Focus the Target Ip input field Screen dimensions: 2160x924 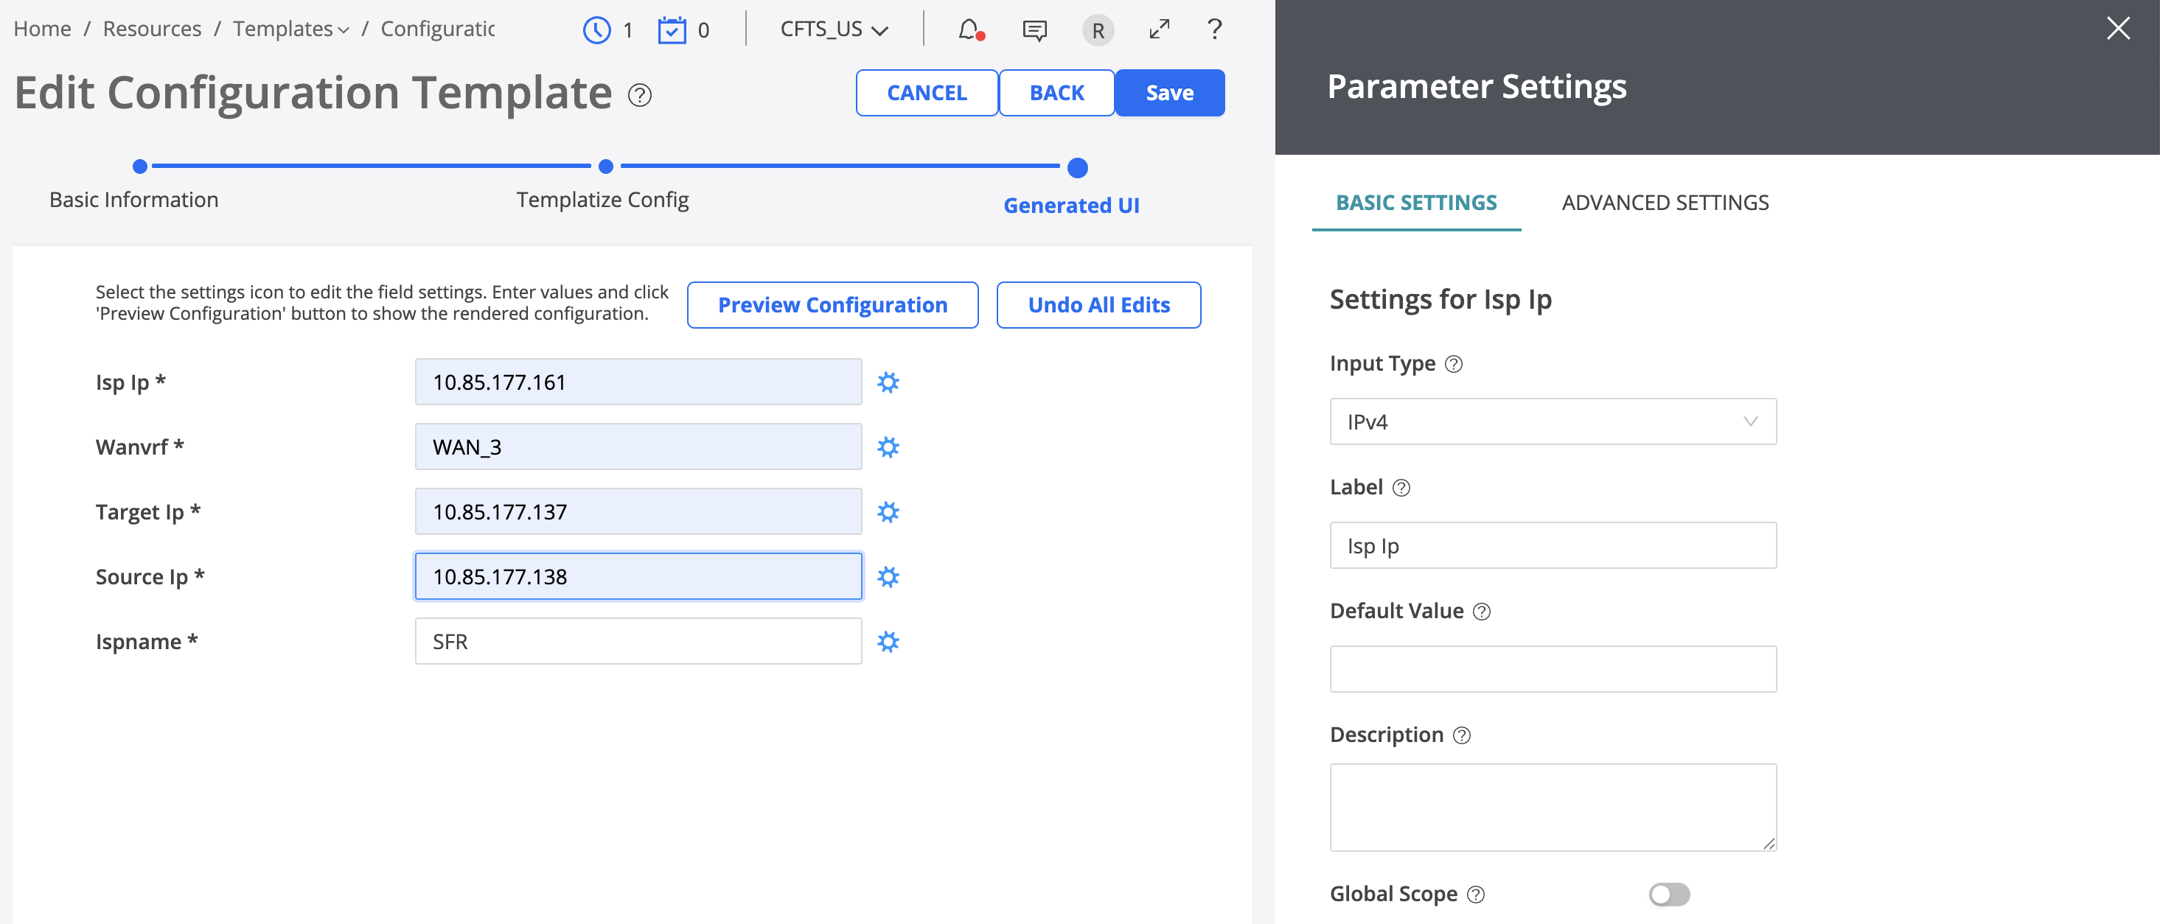[638, 511]
